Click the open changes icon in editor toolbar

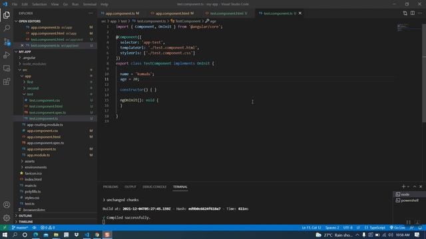405,13
